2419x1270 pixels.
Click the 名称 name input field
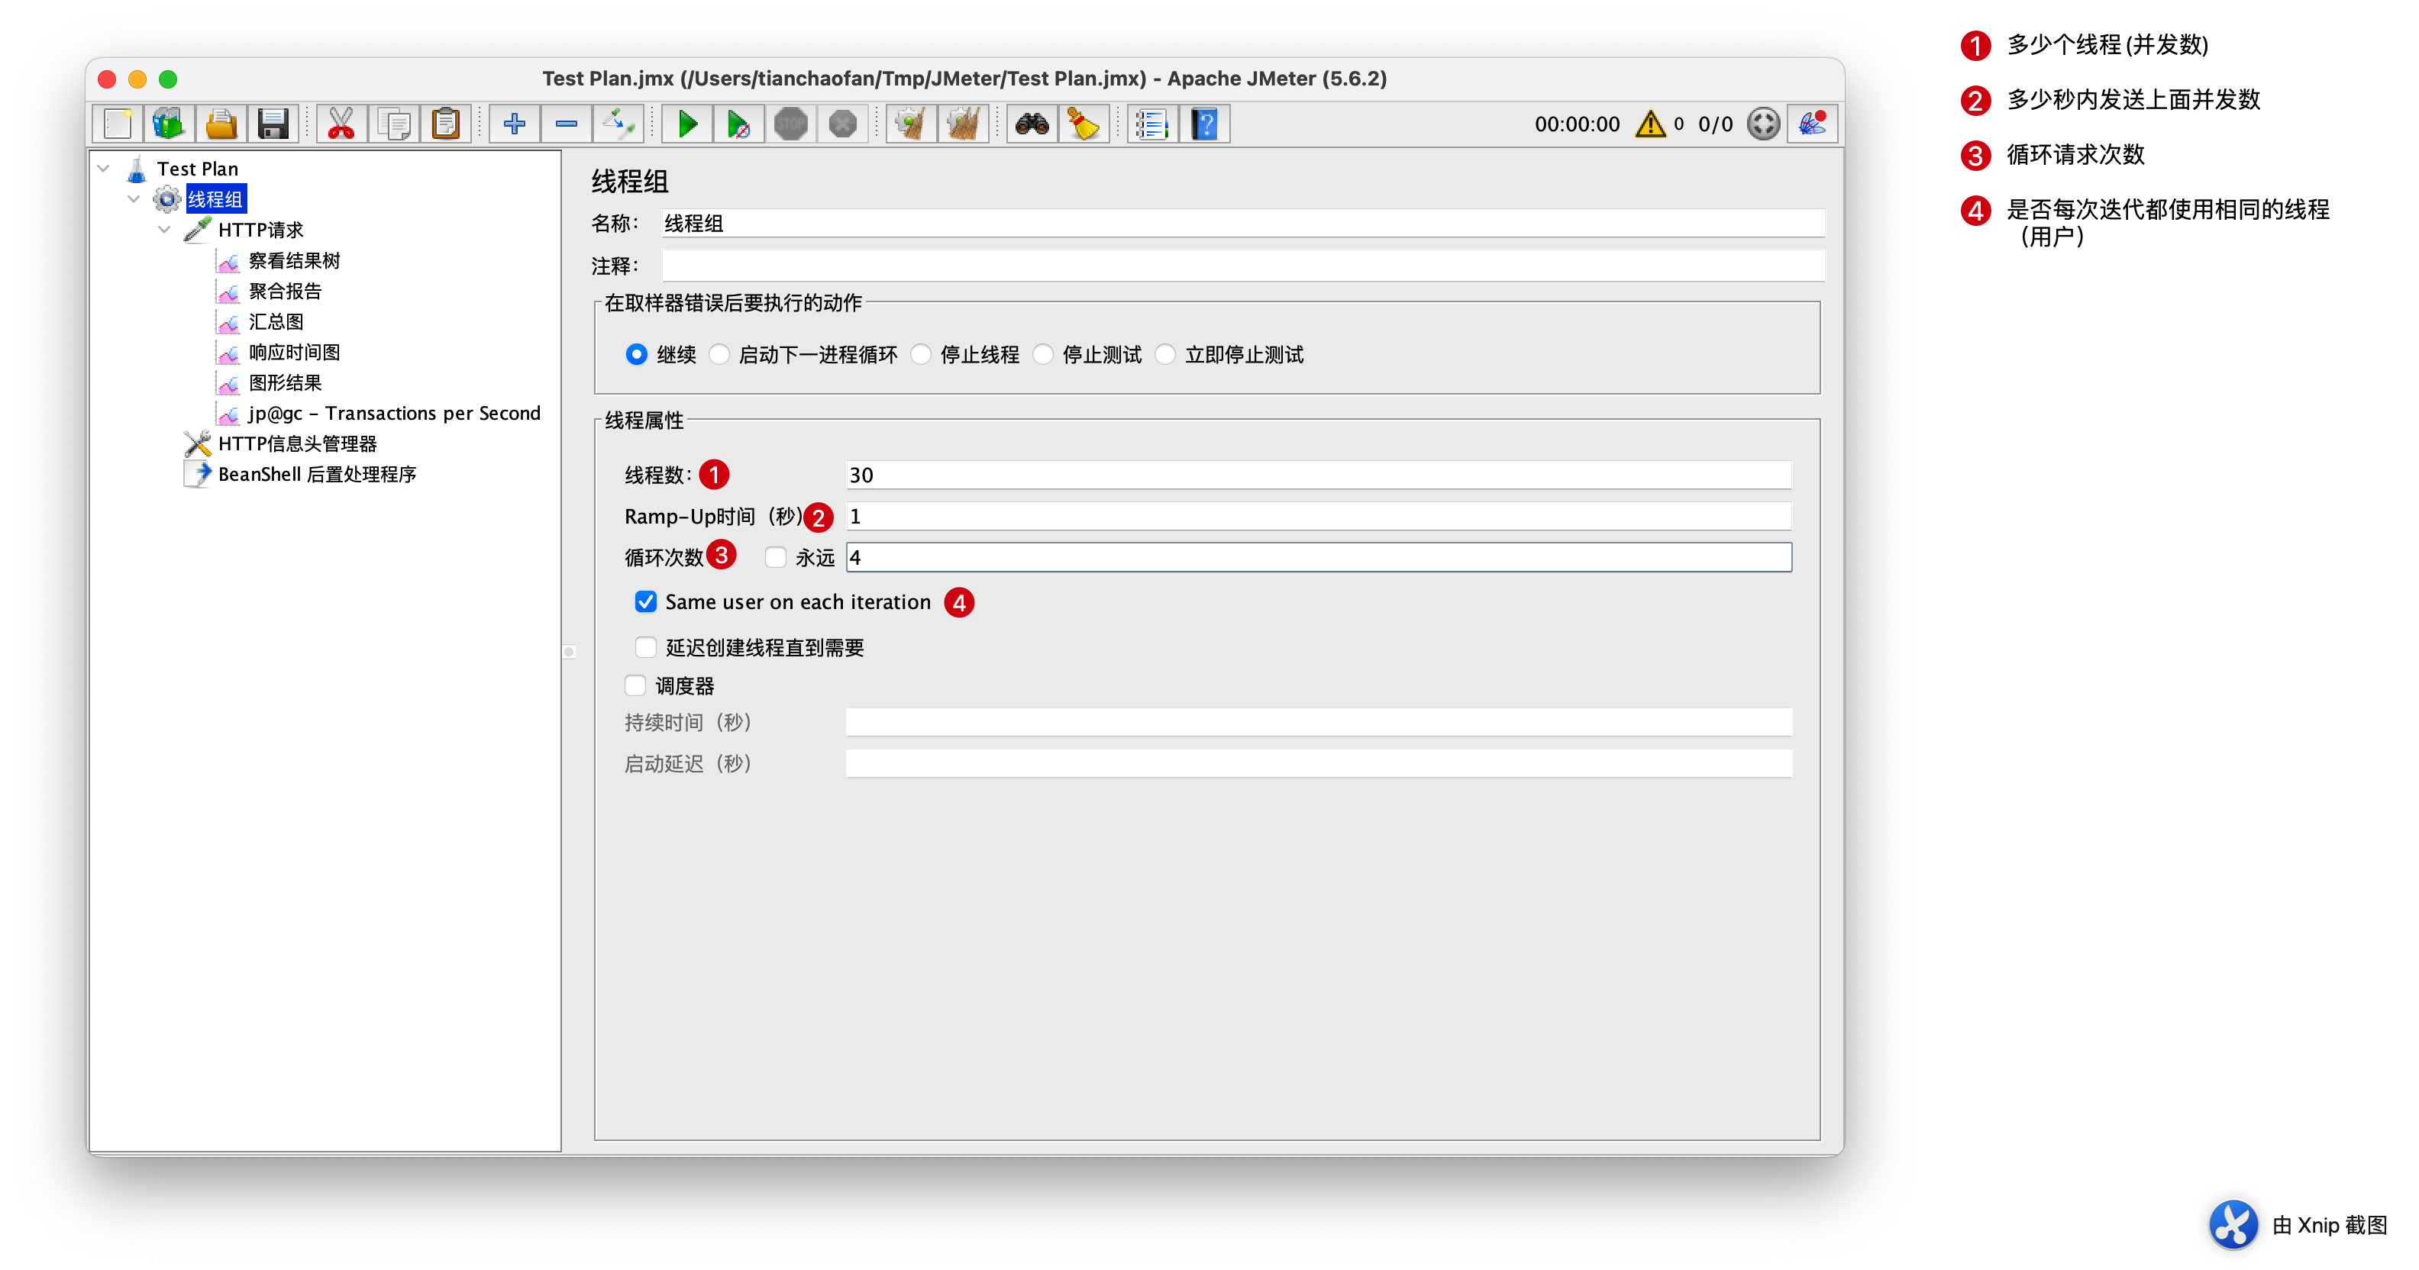pos(1242,224)
